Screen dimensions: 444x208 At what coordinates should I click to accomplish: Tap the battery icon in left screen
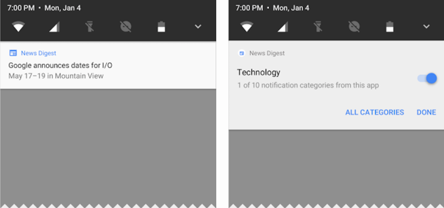161,27
